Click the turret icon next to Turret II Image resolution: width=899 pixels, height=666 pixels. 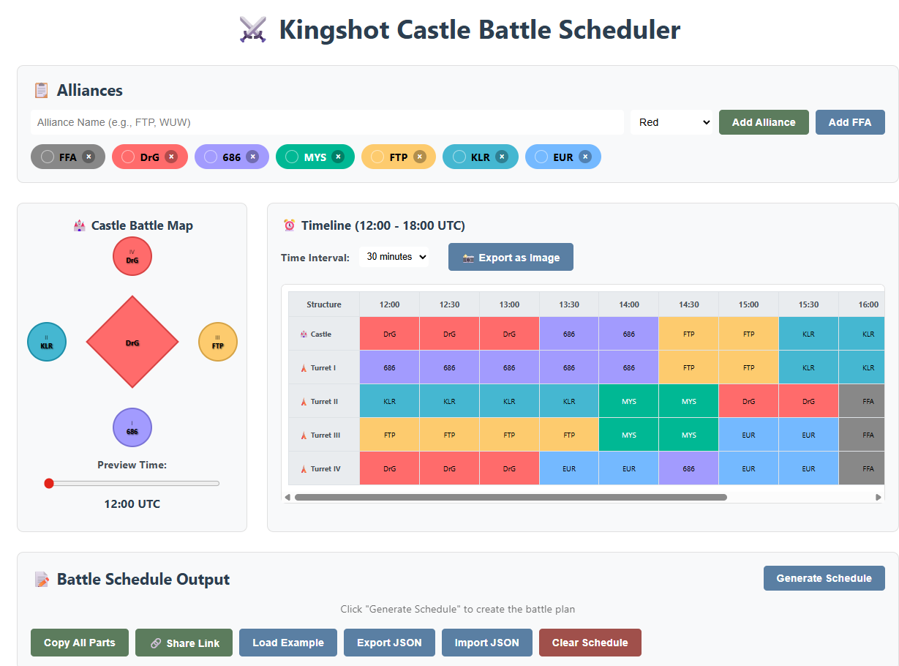[x=304, y=401]
